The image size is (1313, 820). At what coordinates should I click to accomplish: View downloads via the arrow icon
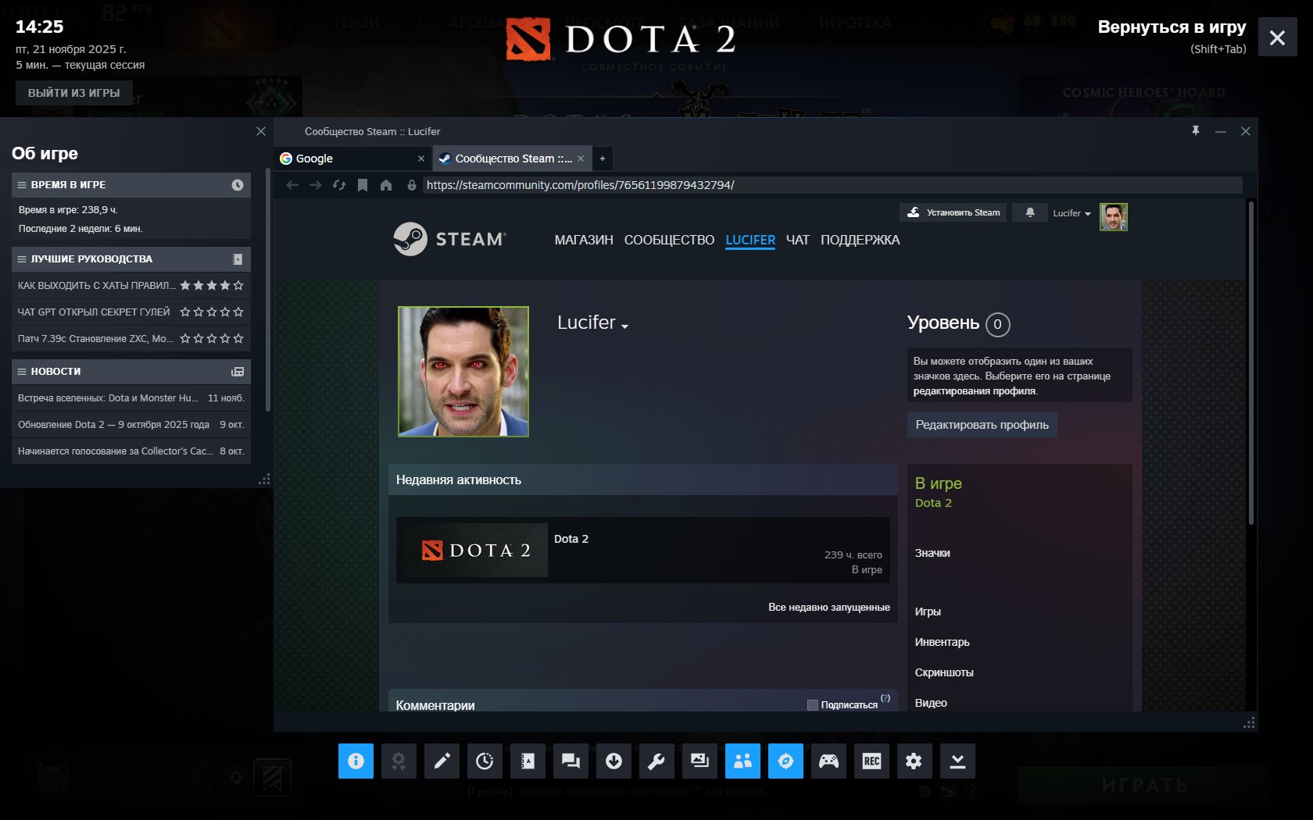pyautogui.click(x=614, y=761)
